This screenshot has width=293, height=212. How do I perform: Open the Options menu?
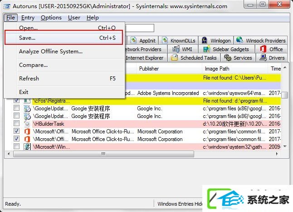[51, 18]
